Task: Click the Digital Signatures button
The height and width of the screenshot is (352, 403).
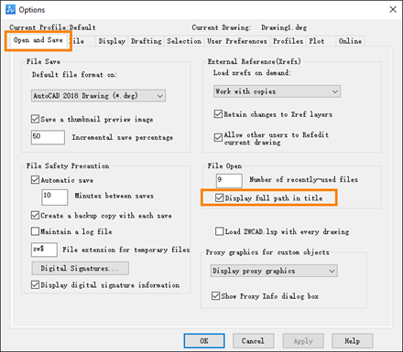Action: pyautogui.click(x=80, y=268)
